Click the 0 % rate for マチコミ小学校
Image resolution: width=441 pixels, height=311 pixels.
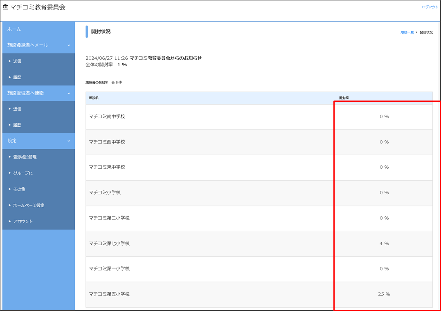(384, 193)
